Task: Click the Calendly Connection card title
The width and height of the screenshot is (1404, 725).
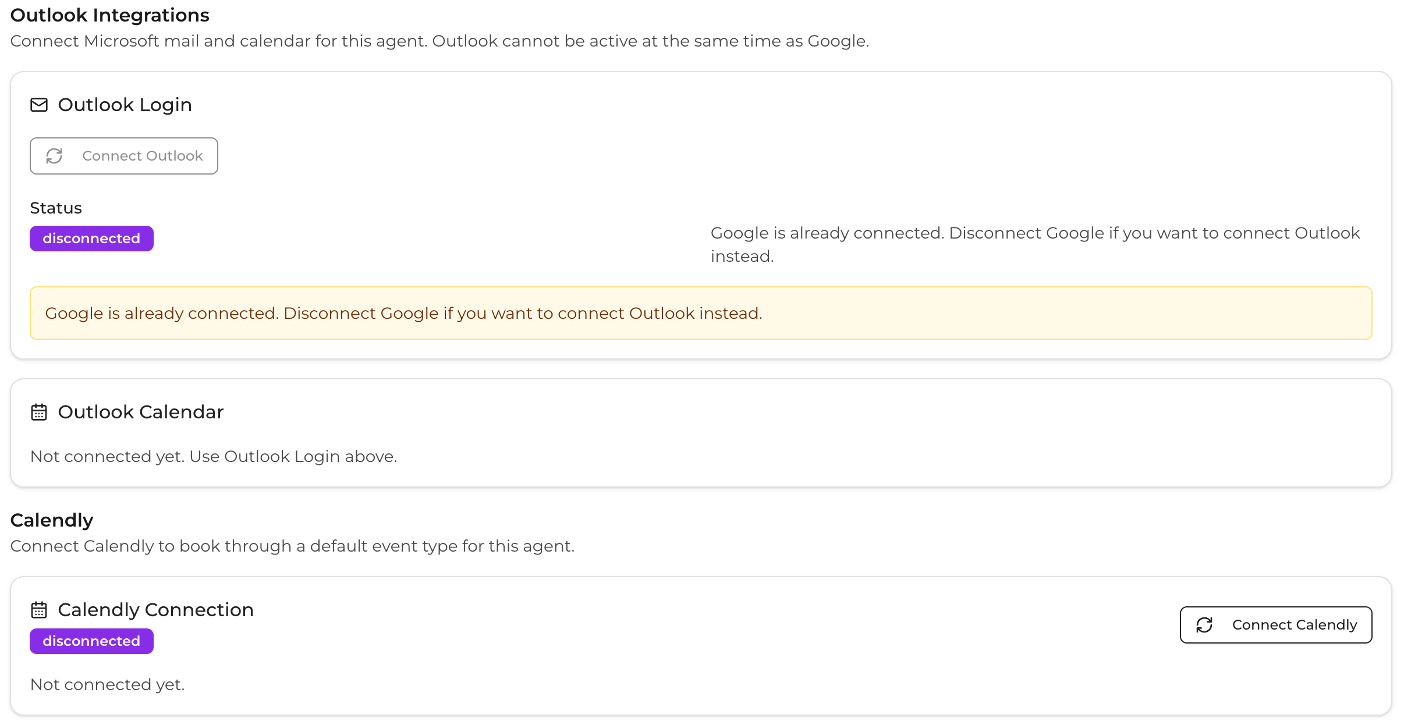Action: 155,610
